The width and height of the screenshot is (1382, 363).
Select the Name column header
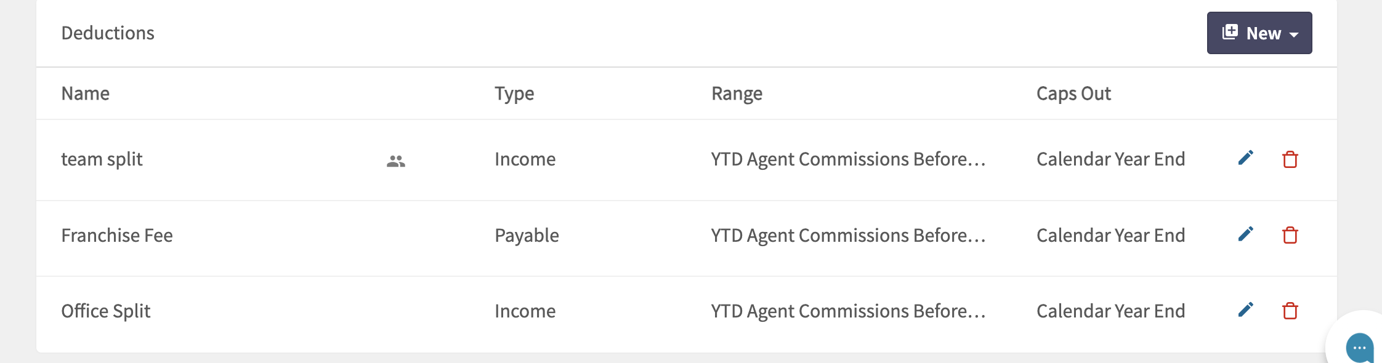coord(86,94)
